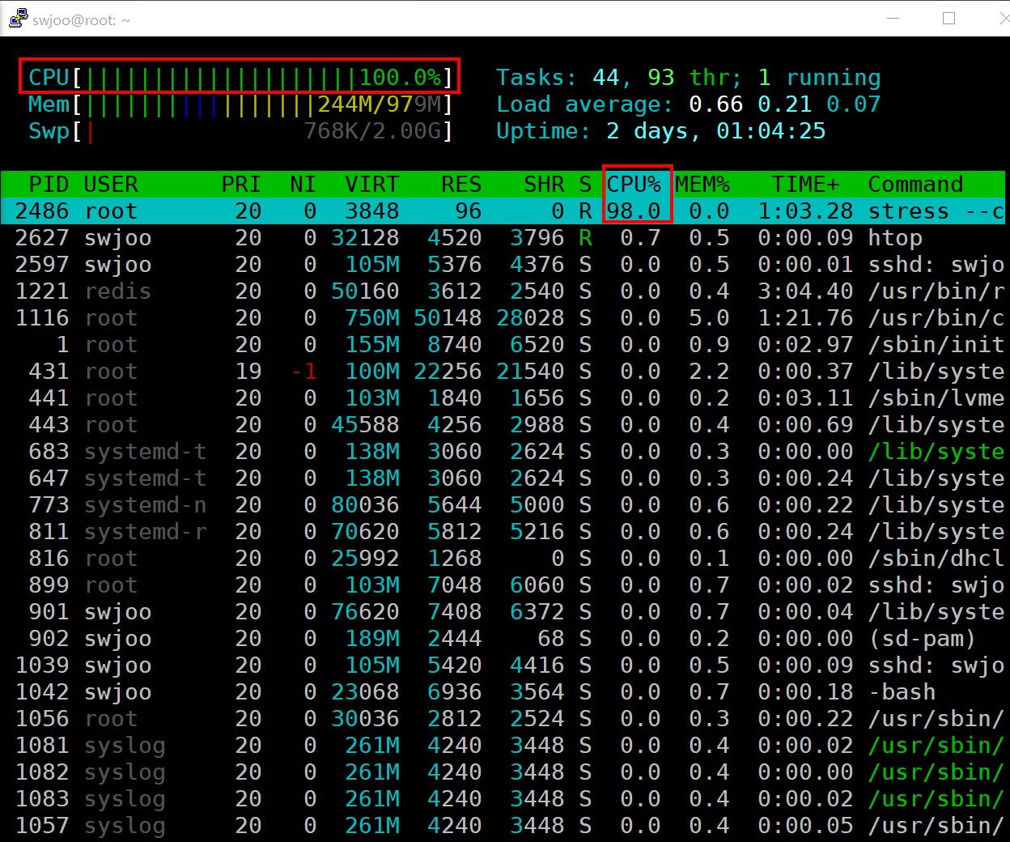Screen dimensions: 1010x842
Task: Select the /sbin/init process row
Action: (503, 344)
